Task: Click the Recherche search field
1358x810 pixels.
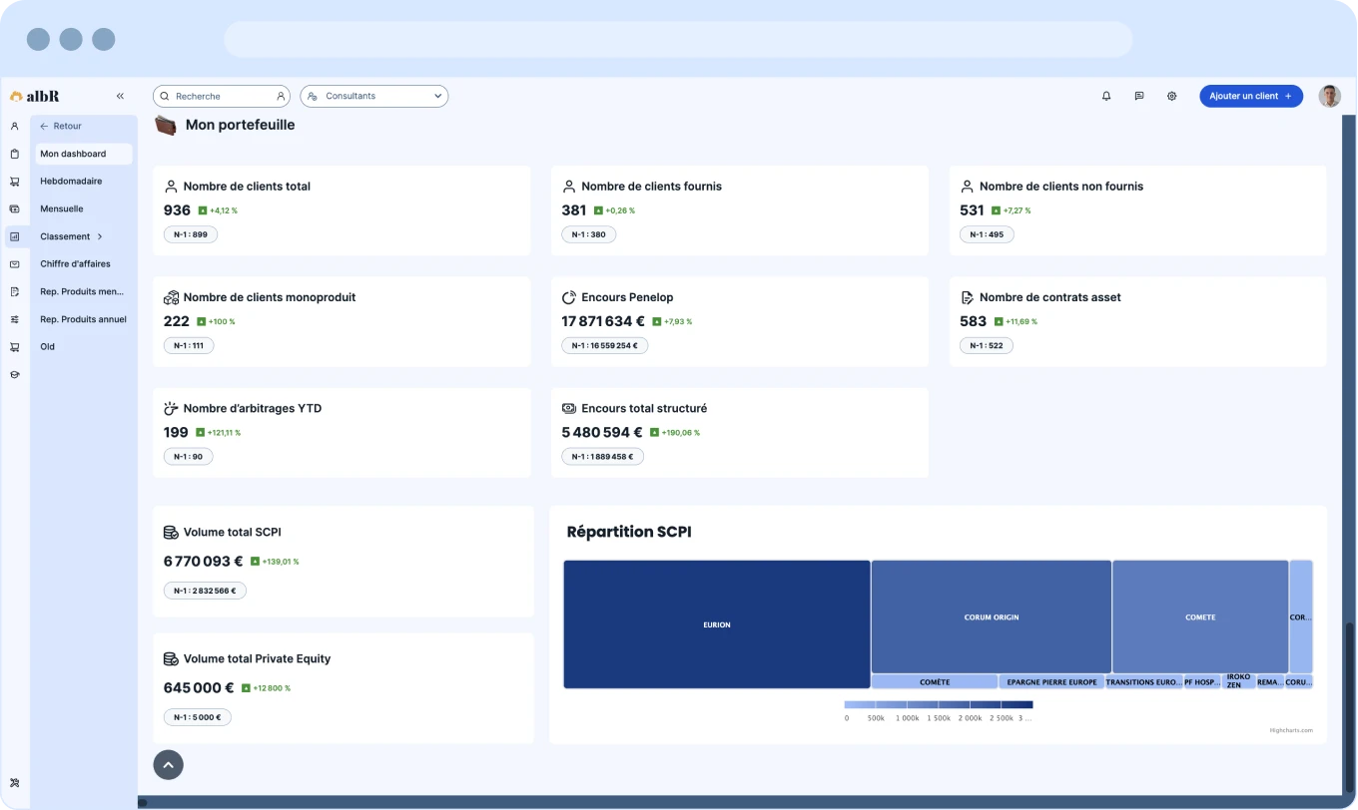Action: pyautogui.click(x=221, y=96)
